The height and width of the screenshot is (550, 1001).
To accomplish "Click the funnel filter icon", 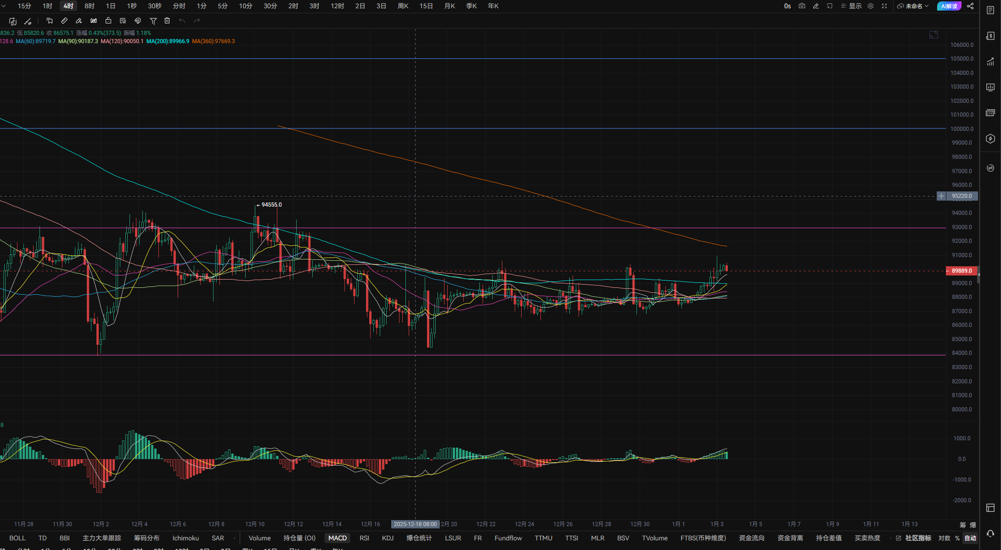I will [153, 21].
